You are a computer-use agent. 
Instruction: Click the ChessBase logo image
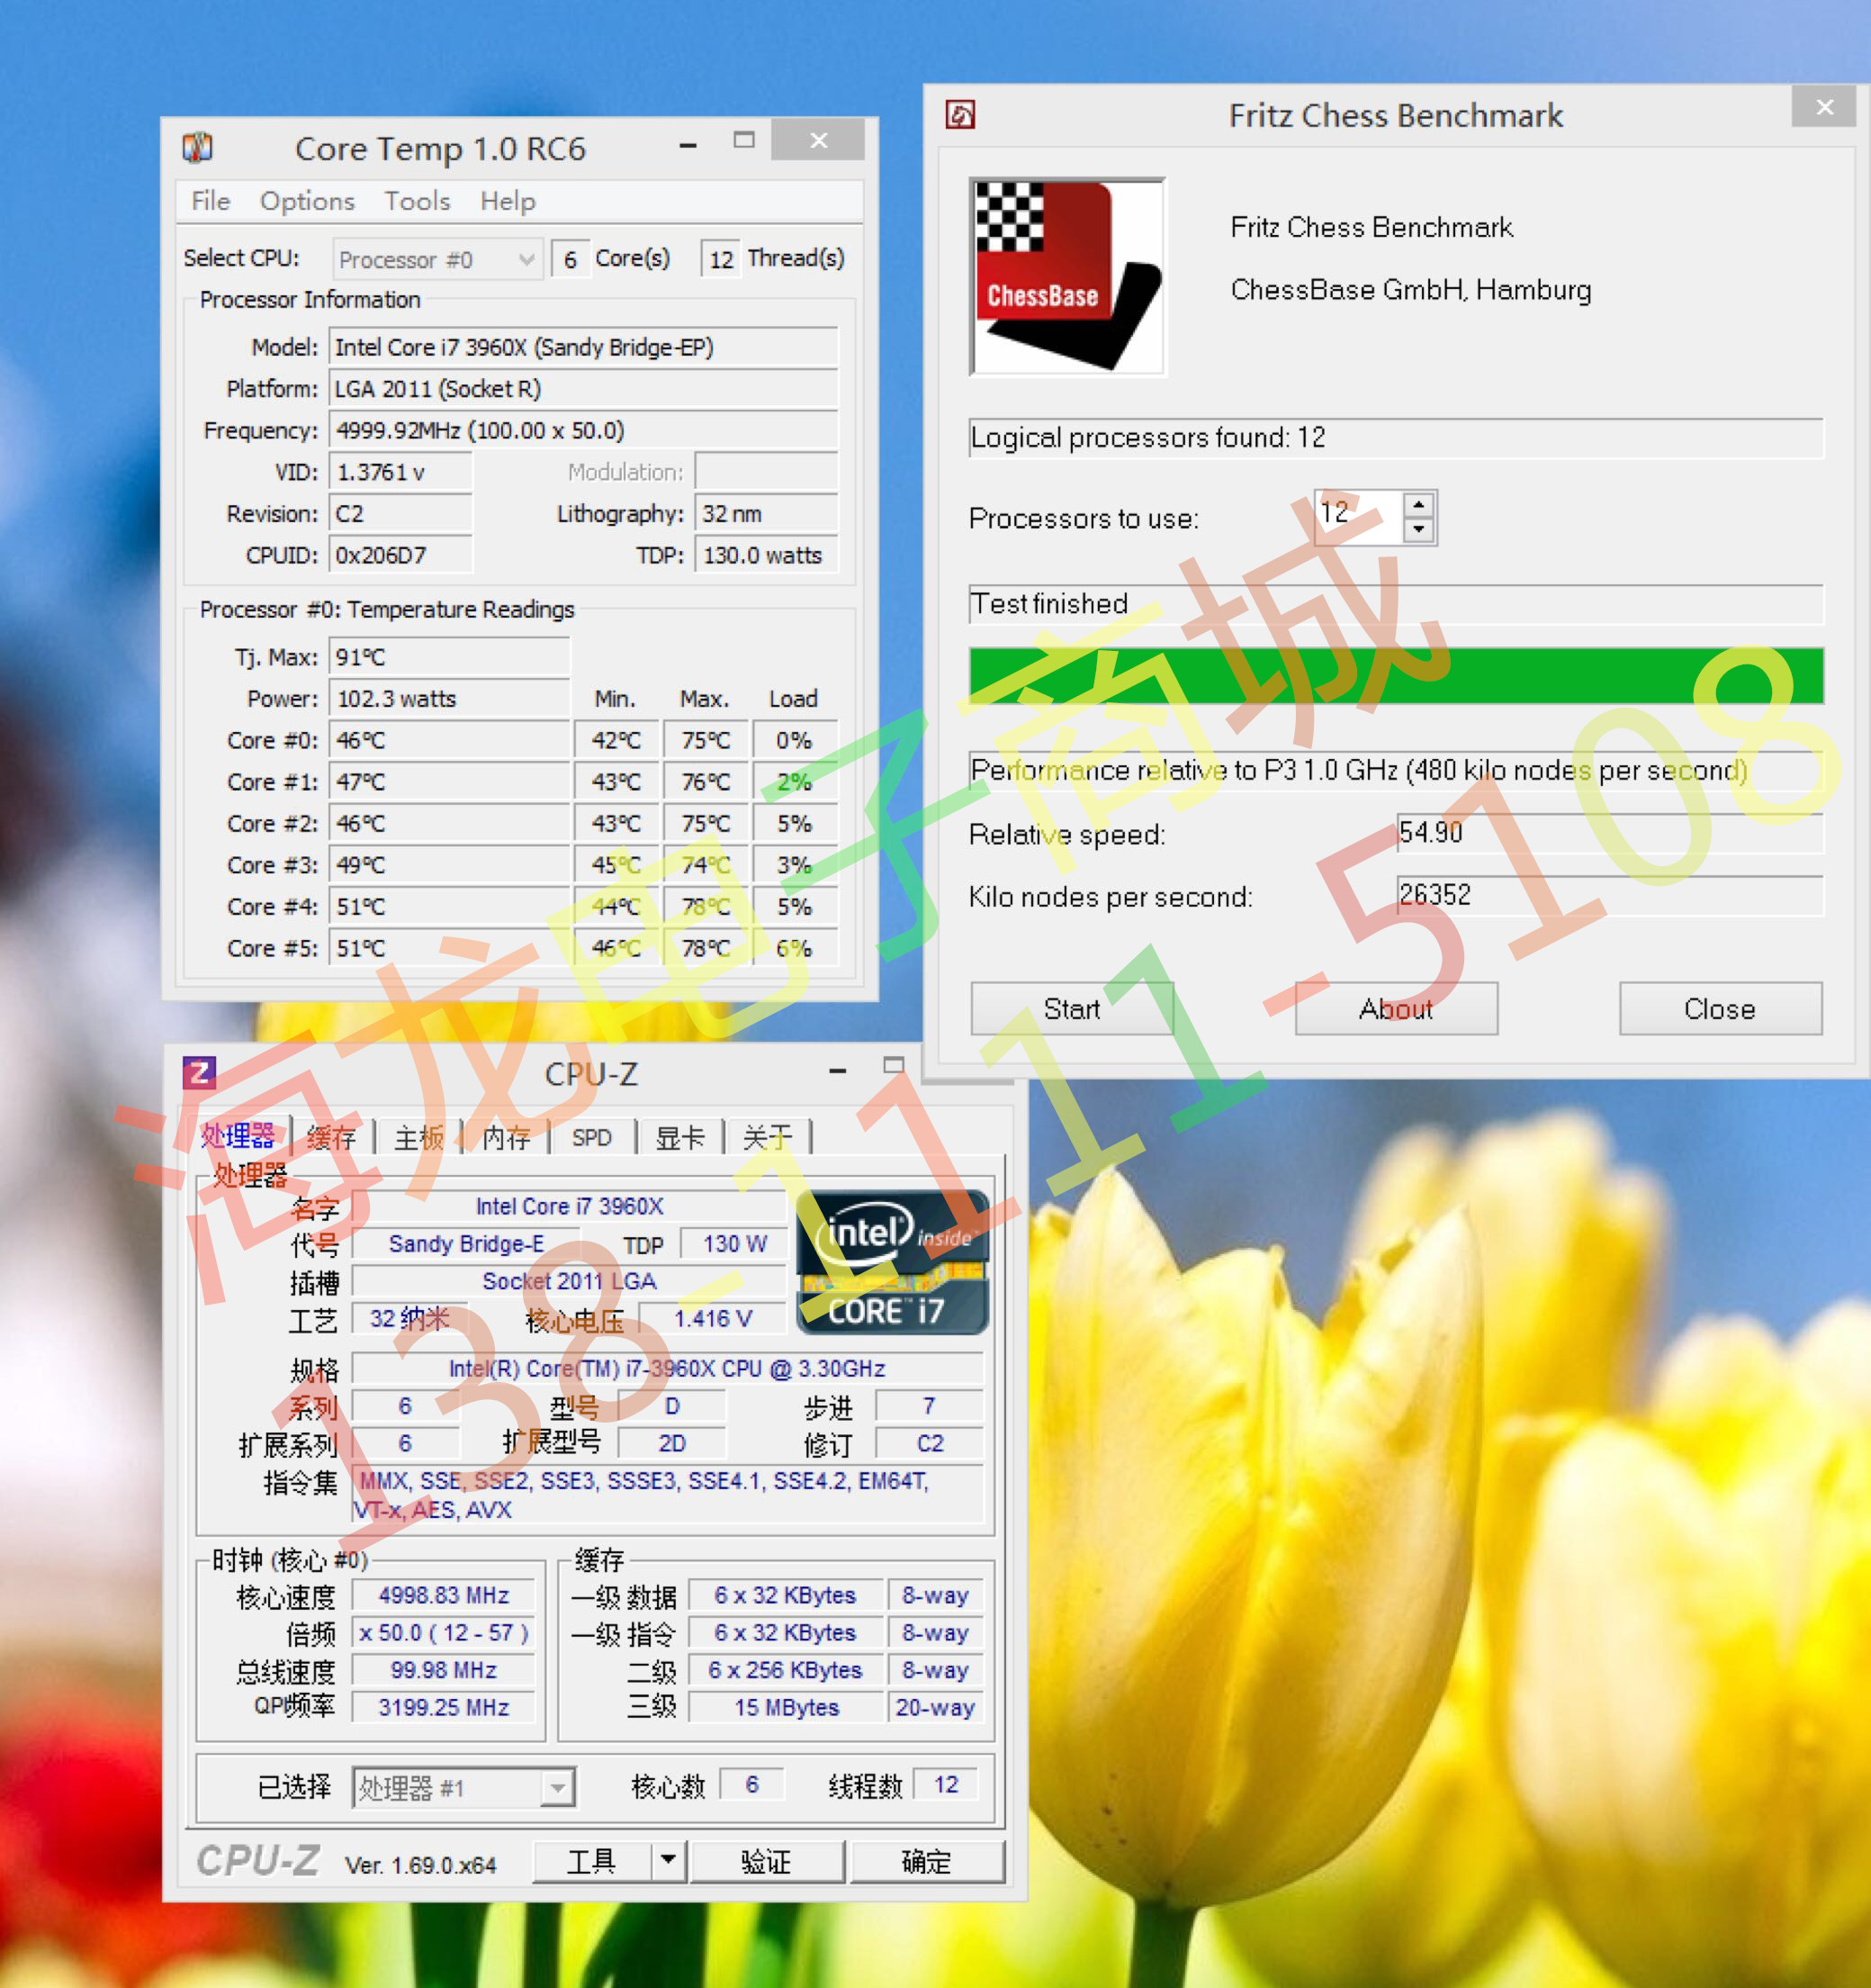[1067, 277]
